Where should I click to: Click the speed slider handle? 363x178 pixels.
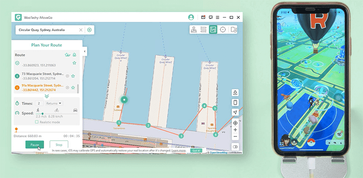point(42,113)
